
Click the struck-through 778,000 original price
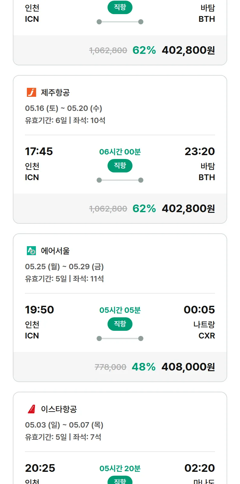tap(111, 367)
